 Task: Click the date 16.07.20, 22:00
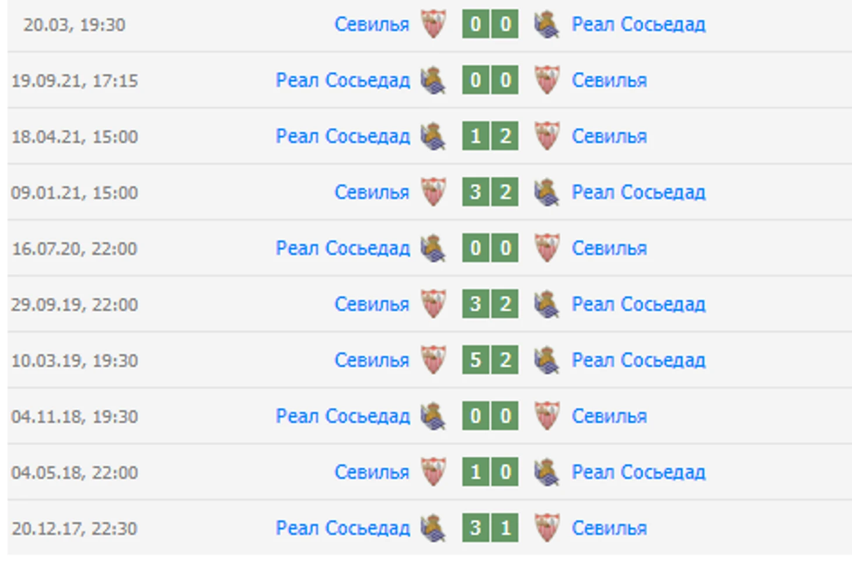coord(75,249)
